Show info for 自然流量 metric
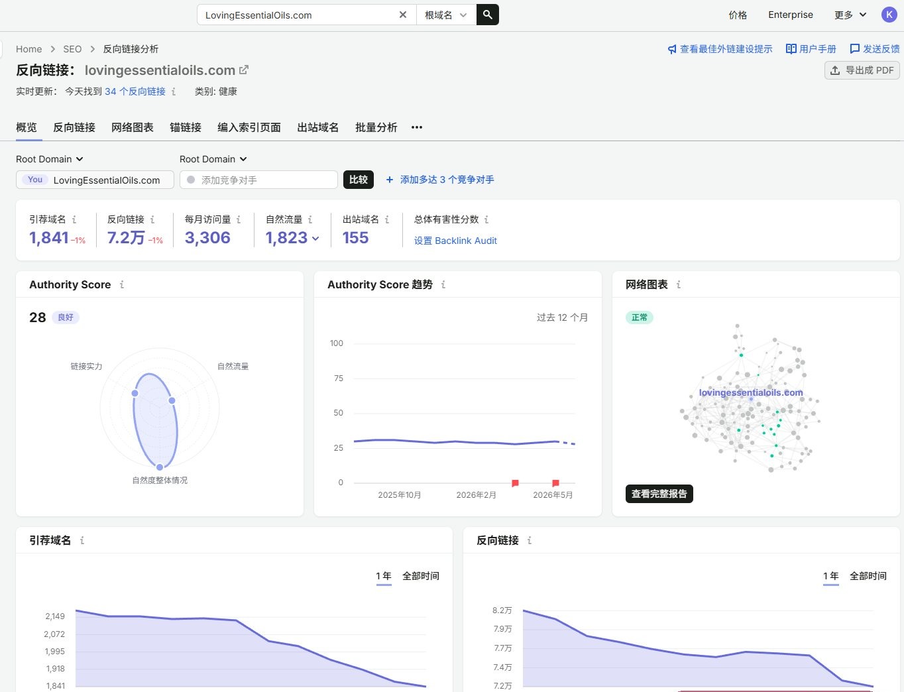 [x=310, y=219]
